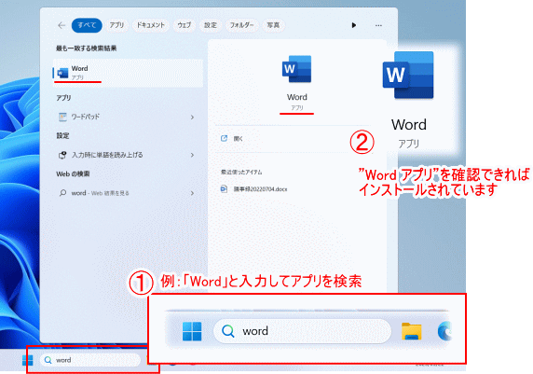Open 入力時に単語を読み上げる setting result
This screenshot has width=533, height=374.
click(128, 155)
